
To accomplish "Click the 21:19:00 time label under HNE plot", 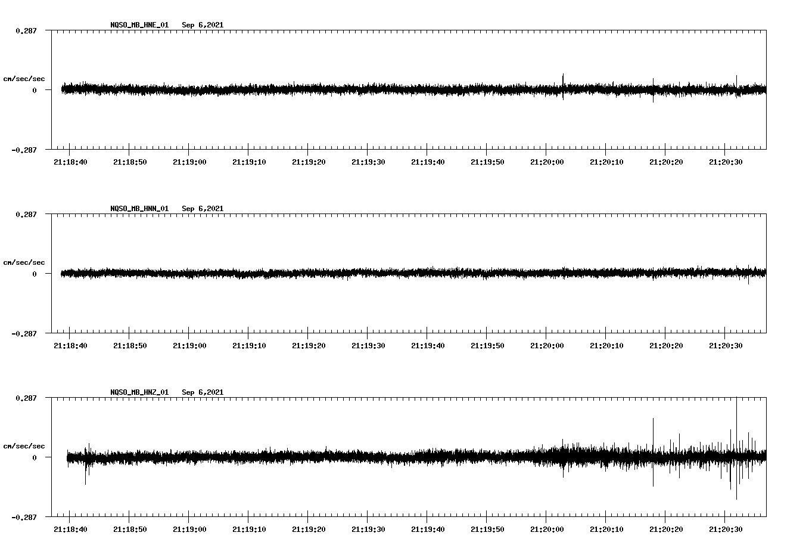I will click(x=189, y=162).
